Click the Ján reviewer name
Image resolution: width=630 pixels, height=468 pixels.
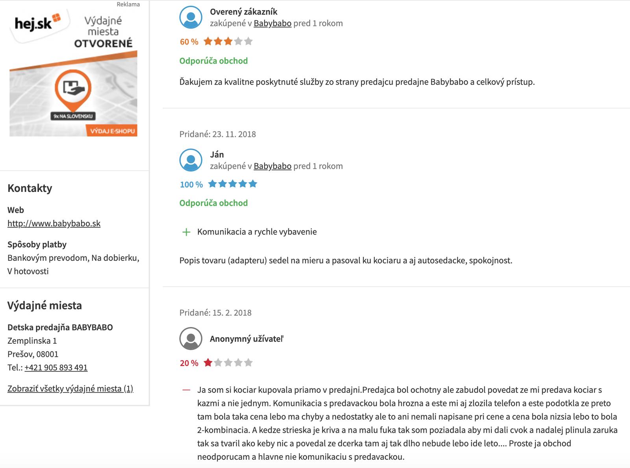[x=217, y=155]
